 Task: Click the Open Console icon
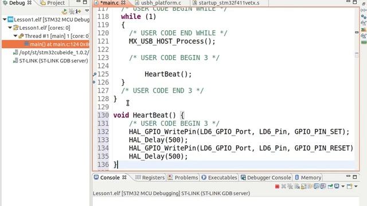[x=349, y=187]
